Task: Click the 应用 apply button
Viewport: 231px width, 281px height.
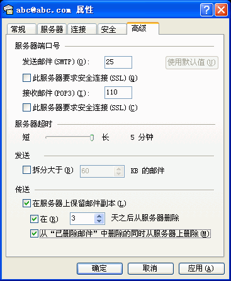Action: click(x=201, y=268)
